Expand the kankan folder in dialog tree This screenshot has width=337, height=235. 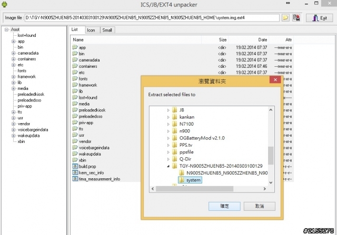[x=168, y=117]
